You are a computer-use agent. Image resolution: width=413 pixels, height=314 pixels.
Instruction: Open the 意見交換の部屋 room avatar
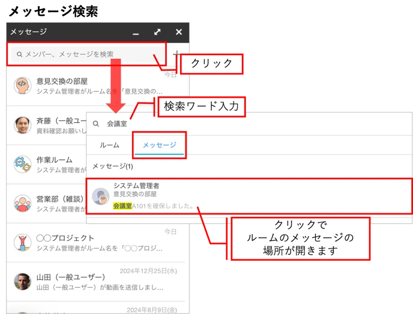coord(22,86)
